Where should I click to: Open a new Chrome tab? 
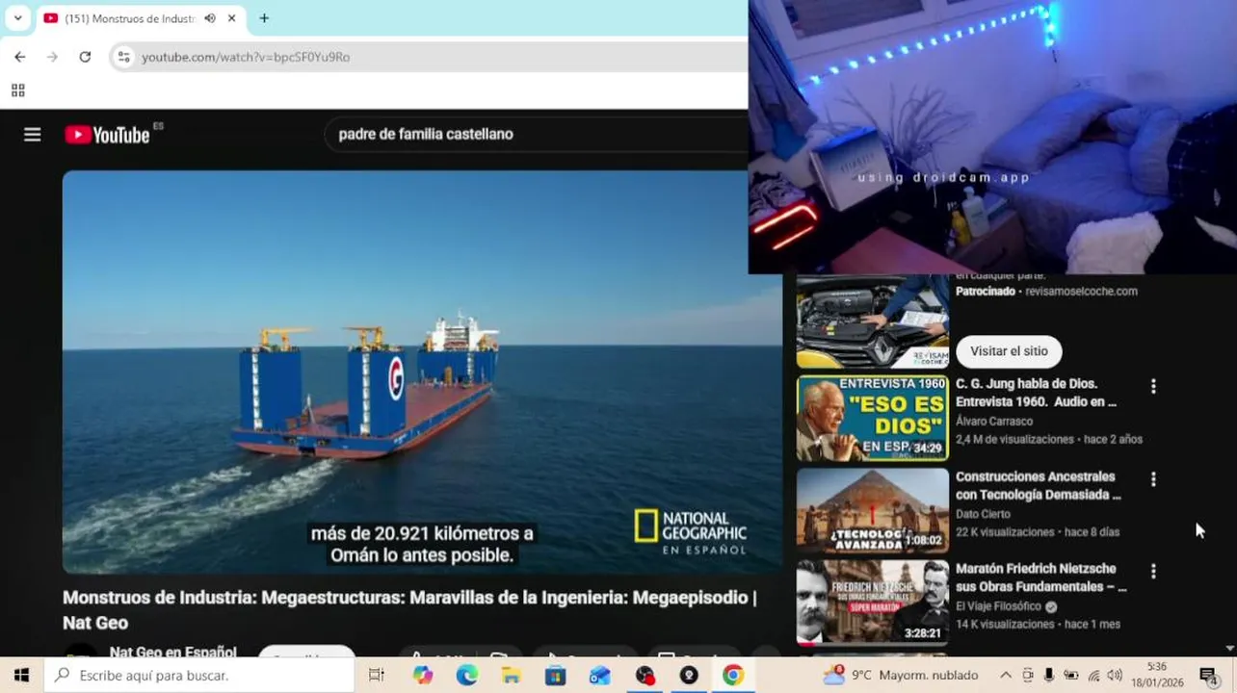[x=264, y=18]
